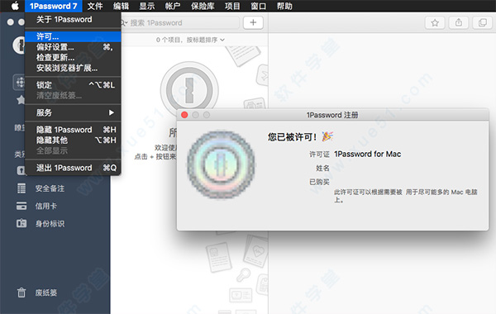Open the 帐户 menu
Image resolution: width=496 pixels, height=314 pixels.
[x=173, y=6]
